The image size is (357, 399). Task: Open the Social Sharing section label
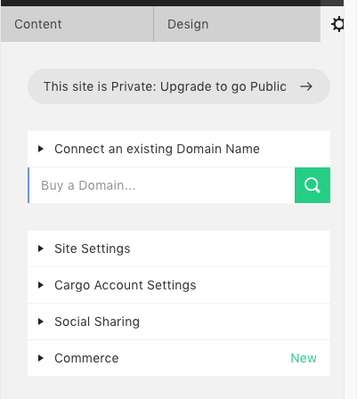(x=97, y=322)
